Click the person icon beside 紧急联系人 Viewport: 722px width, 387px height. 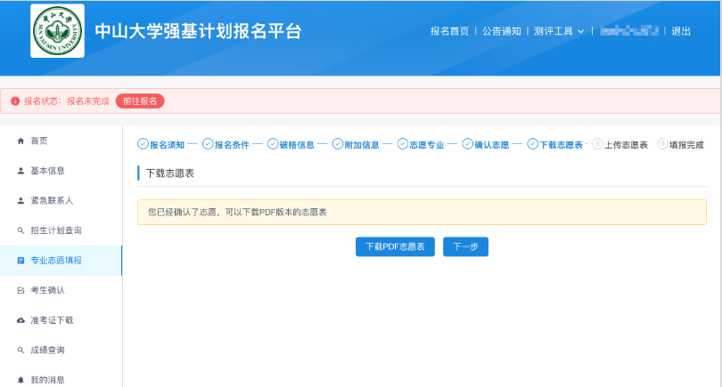[x=21, y=201]
